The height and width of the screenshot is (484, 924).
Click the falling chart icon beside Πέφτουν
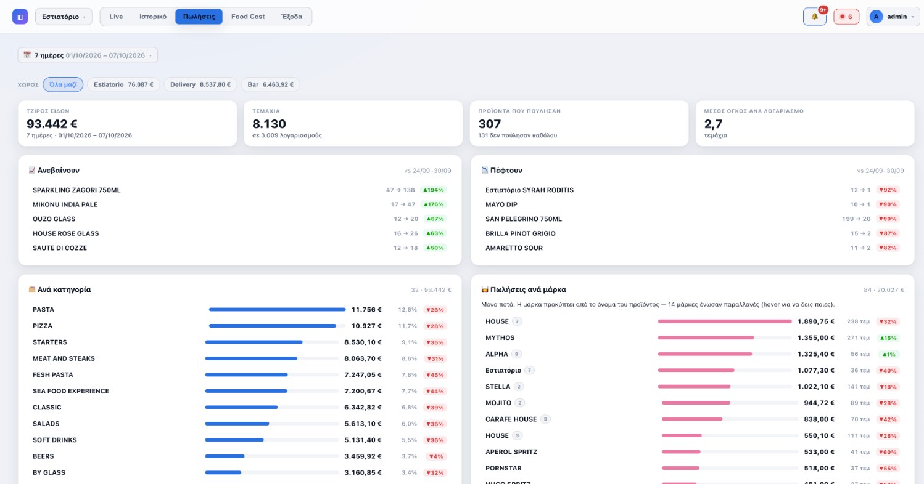click(x=485, y=171)
